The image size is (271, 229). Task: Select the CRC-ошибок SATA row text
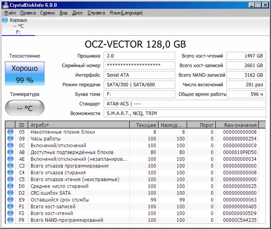click(51, 193)
